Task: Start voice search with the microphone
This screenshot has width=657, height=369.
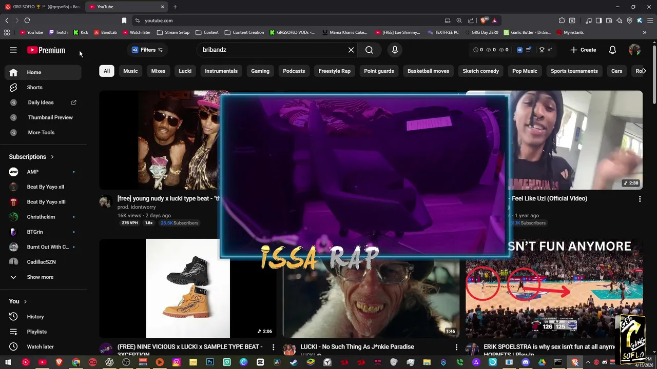Action: click(x=395, y=50)
